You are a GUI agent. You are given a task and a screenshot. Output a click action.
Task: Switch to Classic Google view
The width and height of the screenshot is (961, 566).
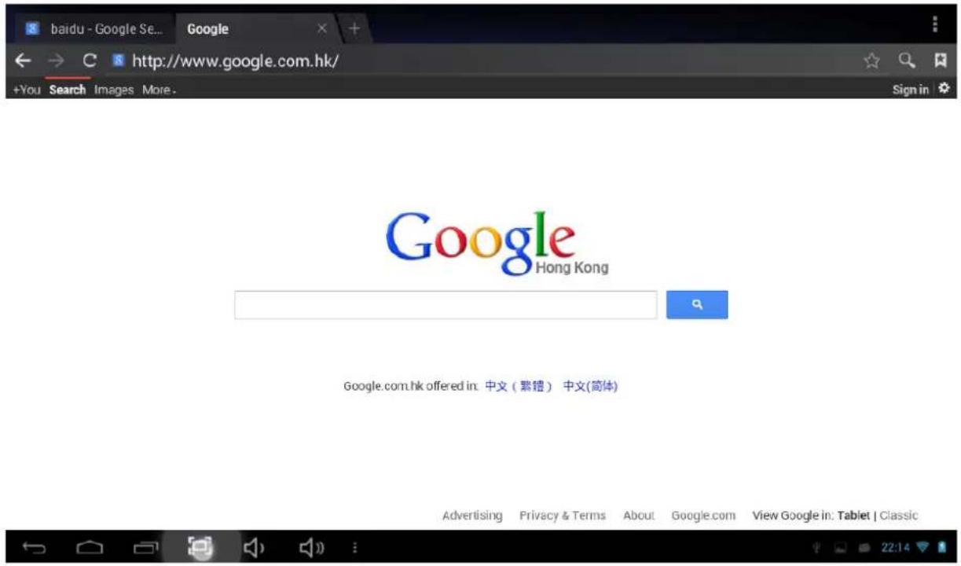point(898,516)
